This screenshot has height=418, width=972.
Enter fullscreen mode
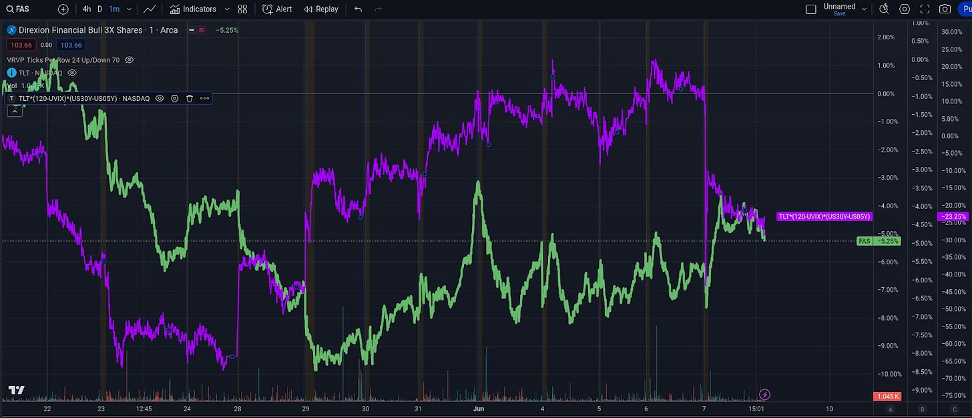(x=925, y=9)
